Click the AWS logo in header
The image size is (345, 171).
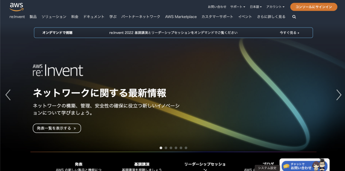point(17,7)
